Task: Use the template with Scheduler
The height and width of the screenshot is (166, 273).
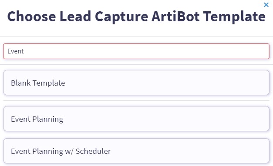Action: click(x=136, y=151)
